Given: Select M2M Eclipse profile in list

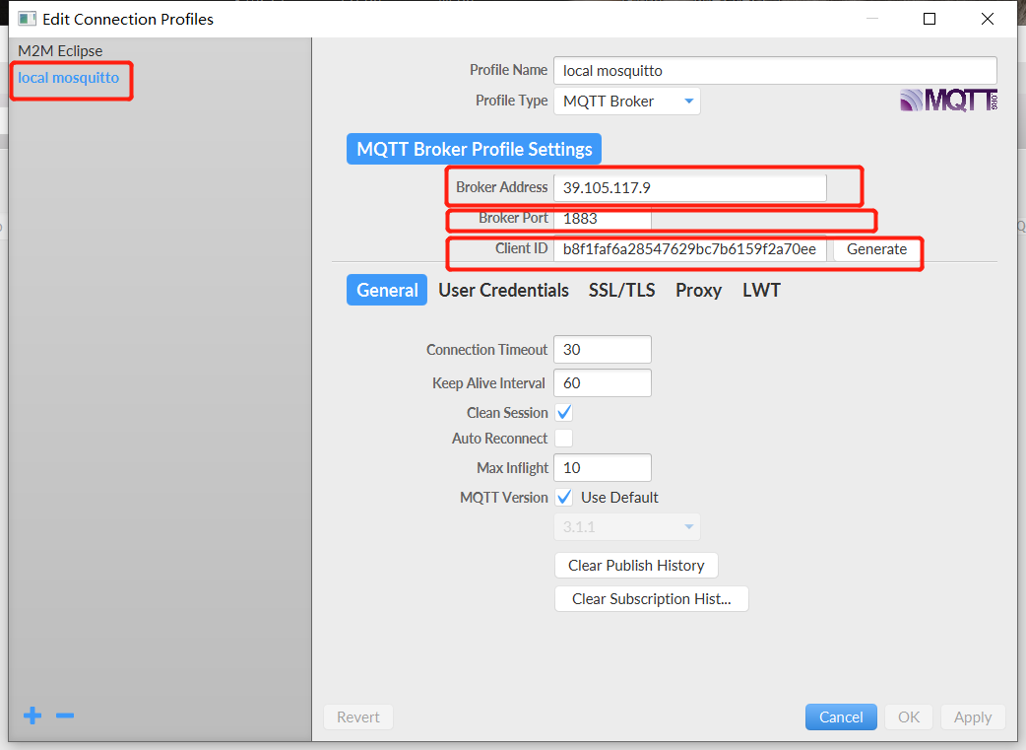Looking at the screenshot, I should (60, 51).
